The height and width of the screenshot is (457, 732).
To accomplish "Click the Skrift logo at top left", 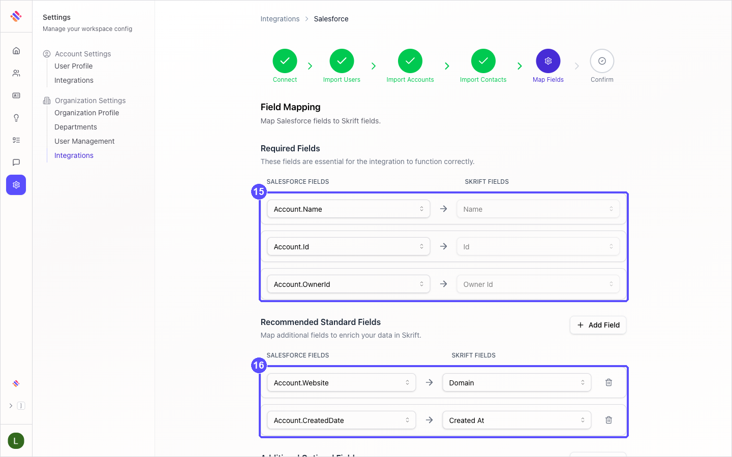I will point(16,16).
